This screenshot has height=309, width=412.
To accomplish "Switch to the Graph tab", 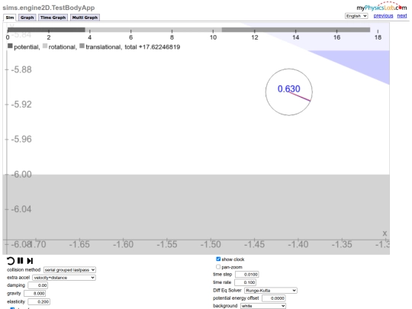I will 27,18.
